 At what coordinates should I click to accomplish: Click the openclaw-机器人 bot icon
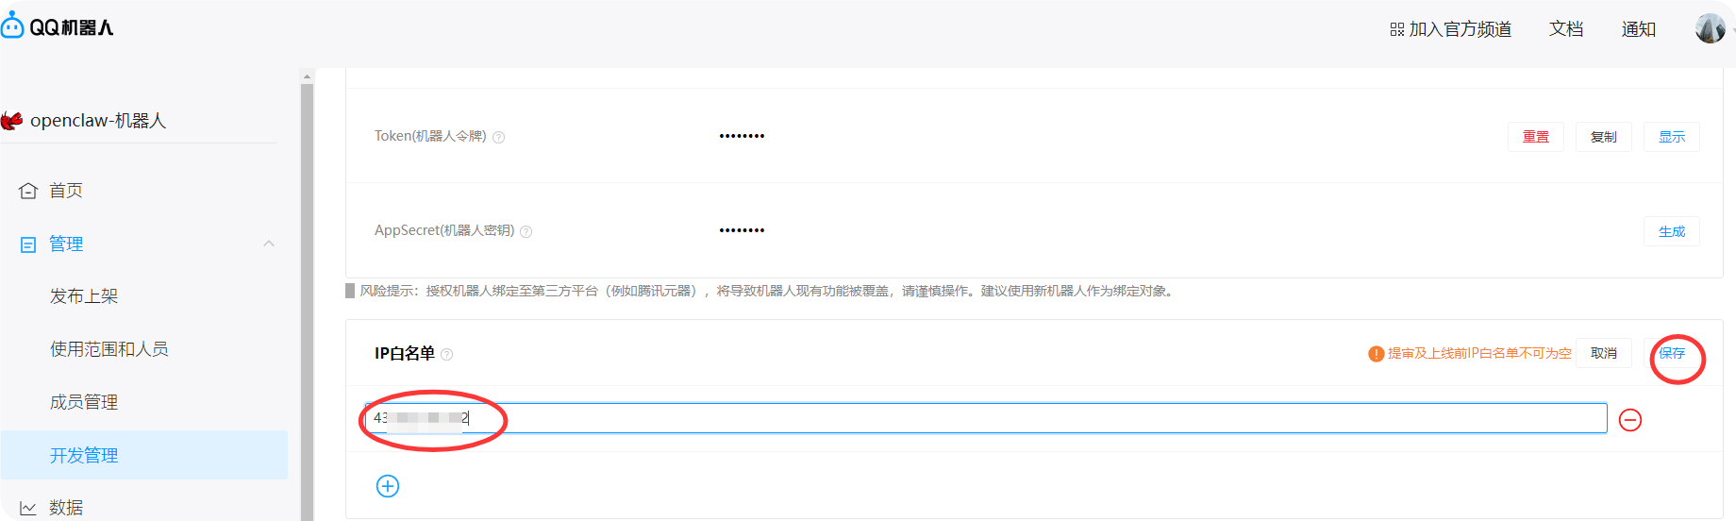(11, 120)
